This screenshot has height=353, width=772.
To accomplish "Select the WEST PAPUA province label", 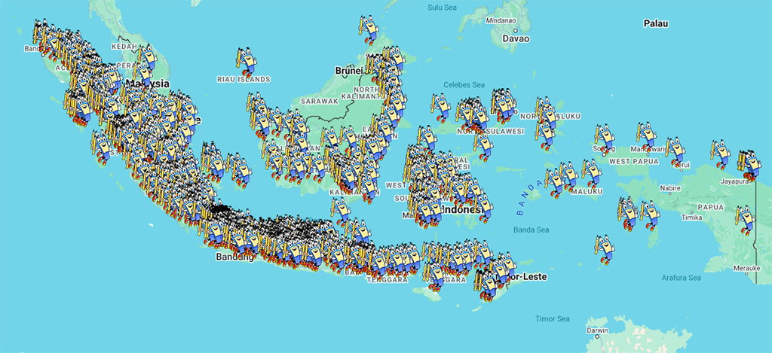I will click(x=633, y=161).
